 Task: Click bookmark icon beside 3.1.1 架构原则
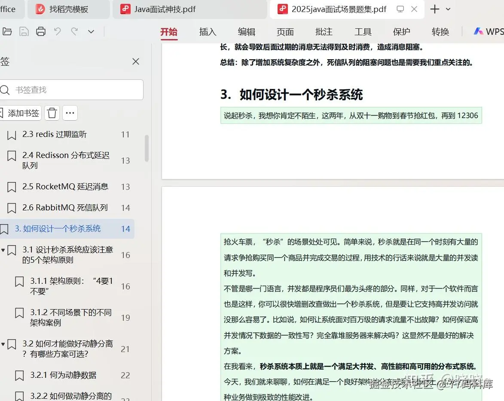click(x=19, y=282)
